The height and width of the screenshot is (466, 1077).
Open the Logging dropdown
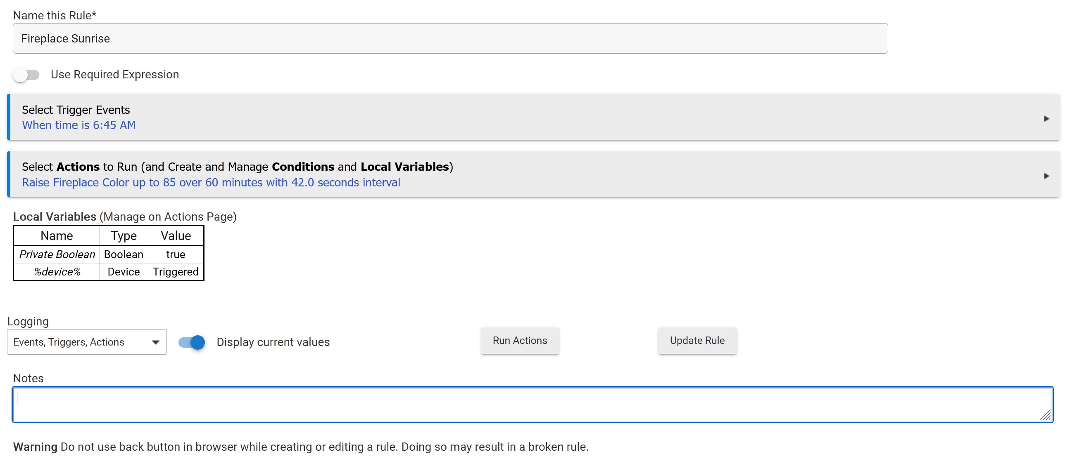click(x=86, y=342)
